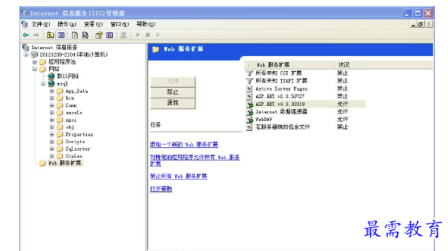Open the 窗口 menu
Image resolution: width=448 pixels, height=251 pixels.
tap(119, 24)
